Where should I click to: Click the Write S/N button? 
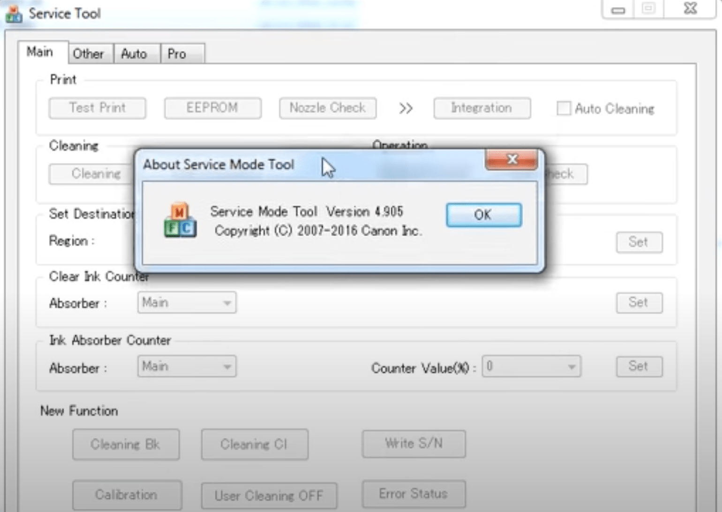[x=413, y=444]
